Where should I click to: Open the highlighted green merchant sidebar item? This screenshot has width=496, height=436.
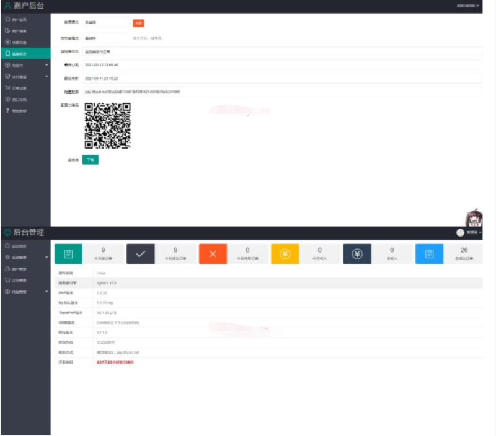tap(25, 53)
